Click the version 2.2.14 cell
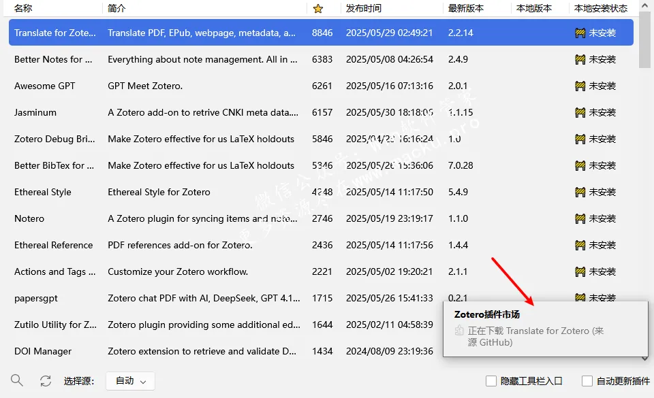 tap(461, 33)
